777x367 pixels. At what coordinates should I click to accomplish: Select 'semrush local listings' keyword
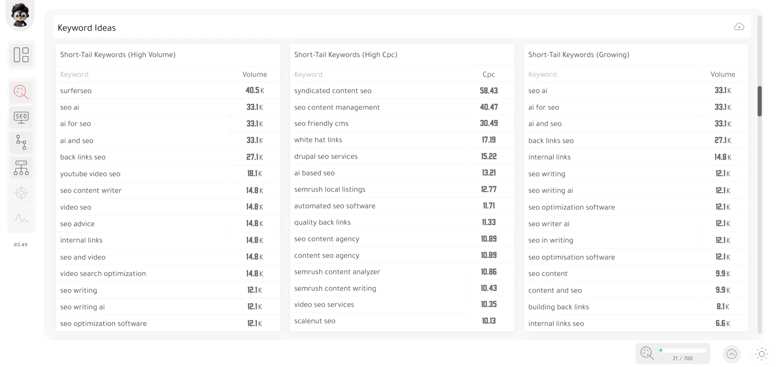click(330, 189)
